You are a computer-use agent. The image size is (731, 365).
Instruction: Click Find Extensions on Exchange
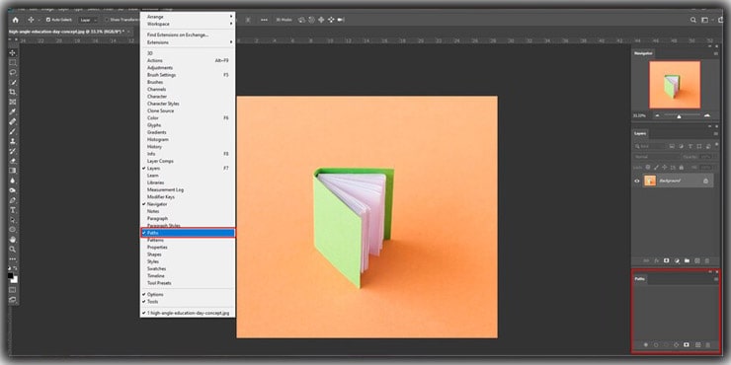(x=178, y=35)
